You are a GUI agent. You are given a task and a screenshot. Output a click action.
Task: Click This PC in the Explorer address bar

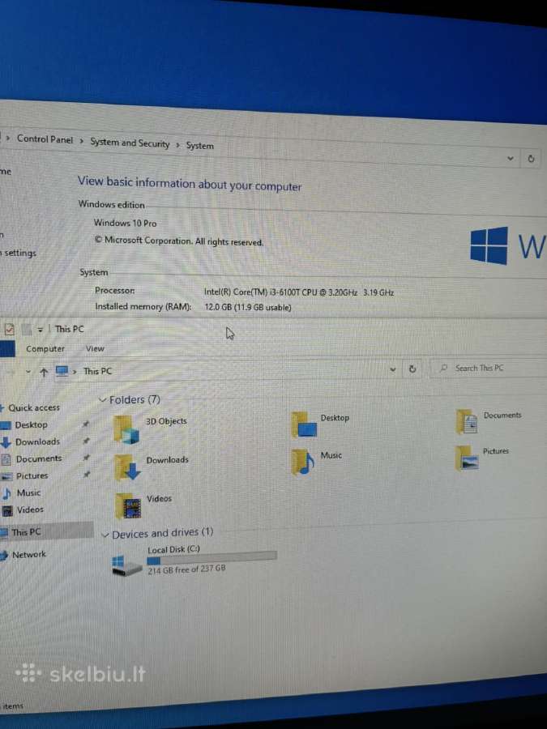click(x=98, y=371)
